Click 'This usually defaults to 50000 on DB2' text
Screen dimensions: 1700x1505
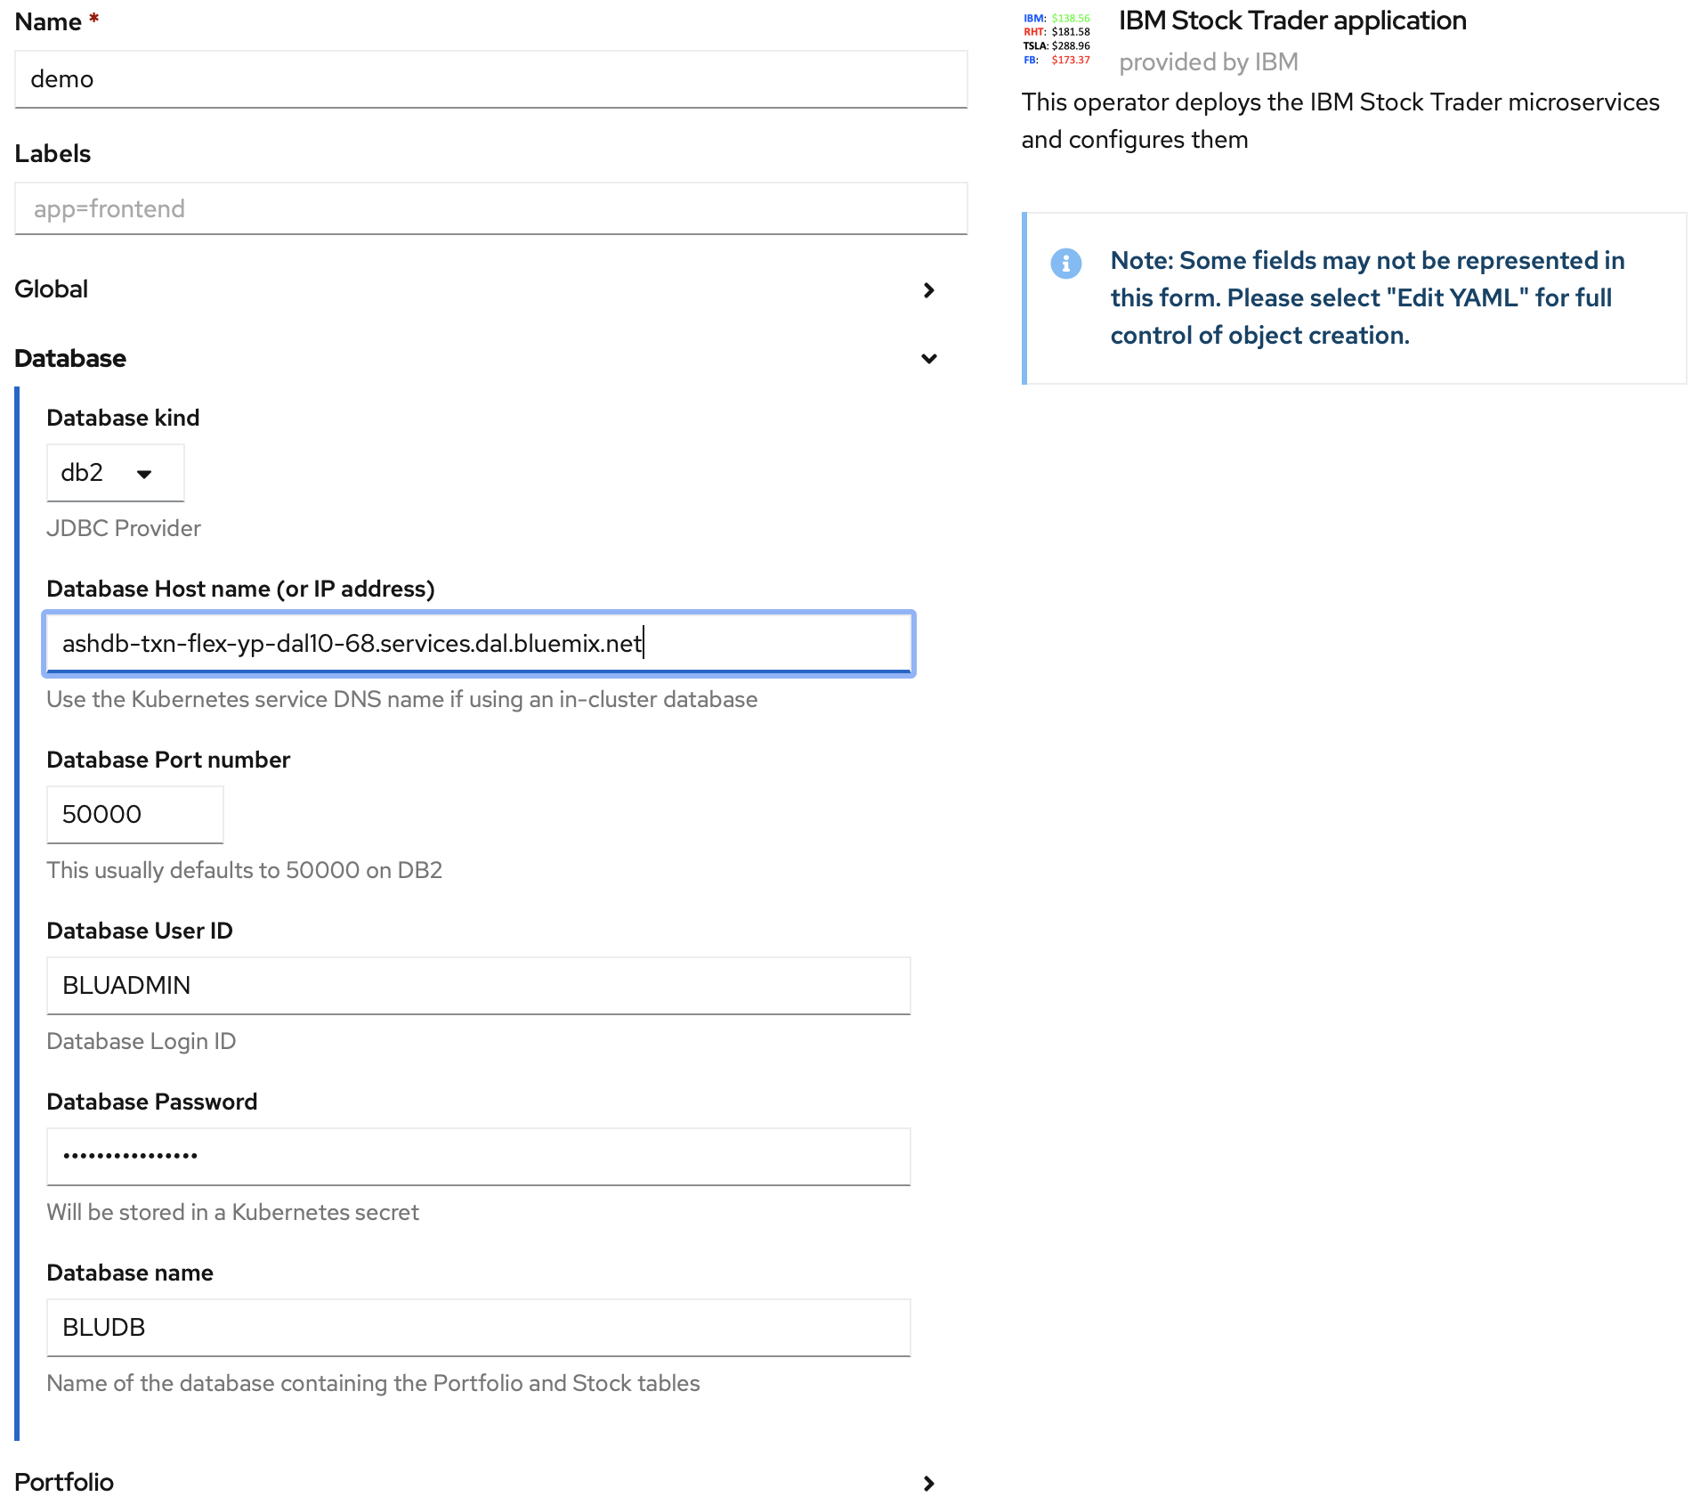point(245,870)
